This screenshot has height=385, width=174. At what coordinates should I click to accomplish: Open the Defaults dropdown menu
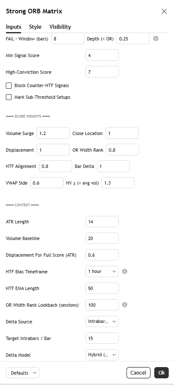[22, 373]
